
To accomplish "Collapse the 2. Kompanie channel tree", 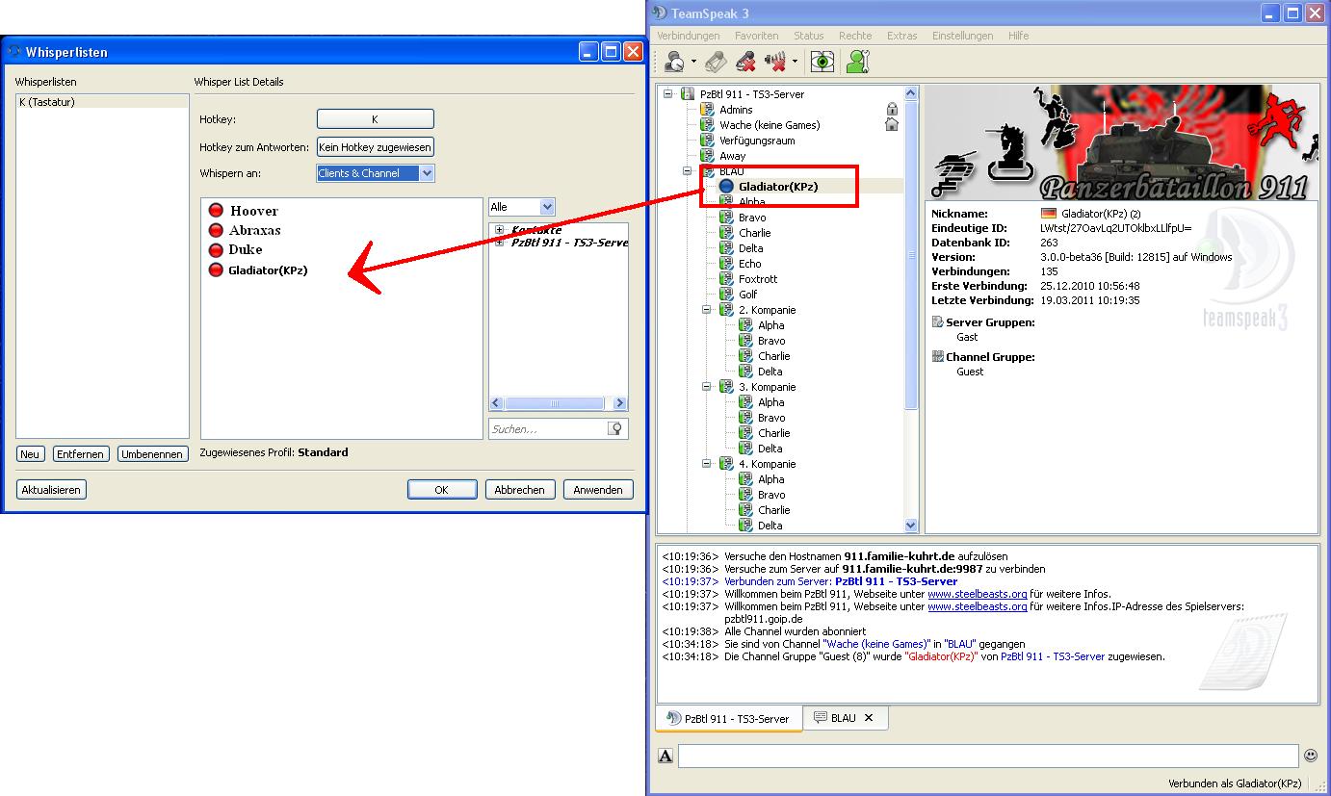I will (706, 310).
